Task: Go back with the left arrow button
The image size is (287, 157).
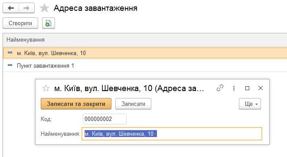Action: click(11, 8)
